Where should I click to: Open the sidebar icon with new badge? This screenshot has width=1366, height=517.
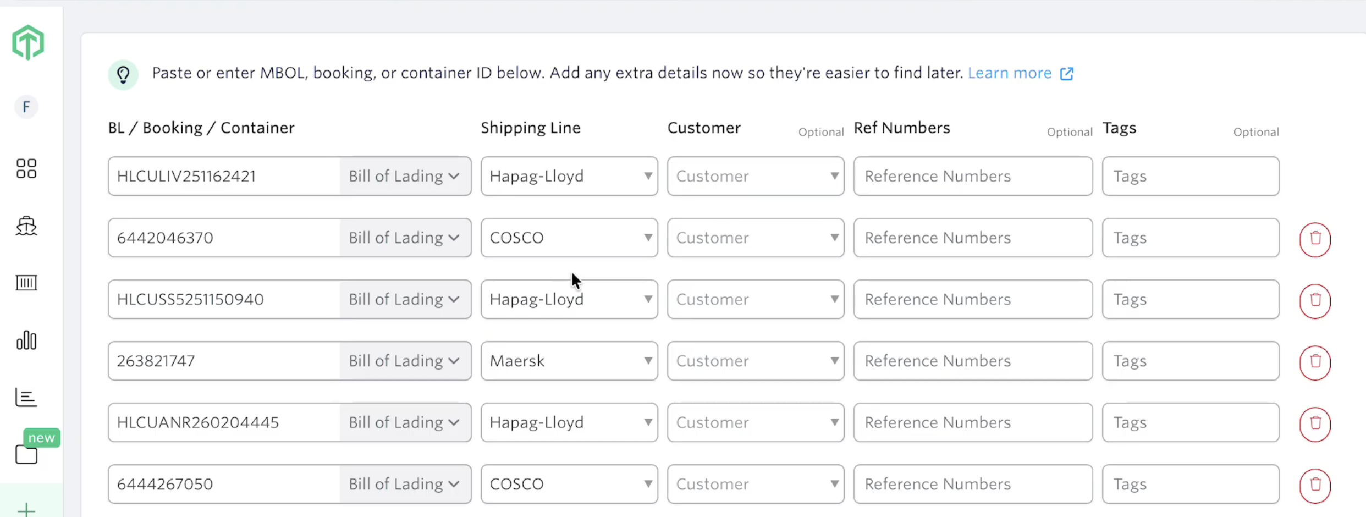[x=26, y=454]
